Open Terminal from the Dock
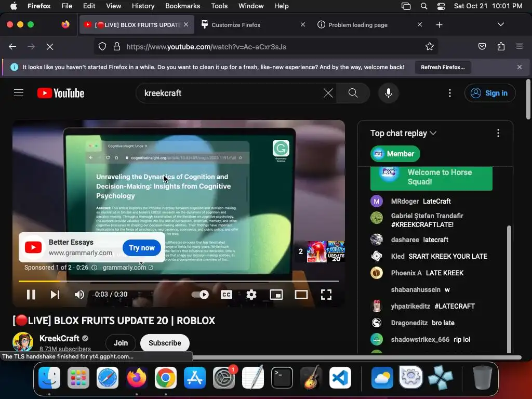The width and height of the screenshot is (532, 399). click(x=282, y=378)
